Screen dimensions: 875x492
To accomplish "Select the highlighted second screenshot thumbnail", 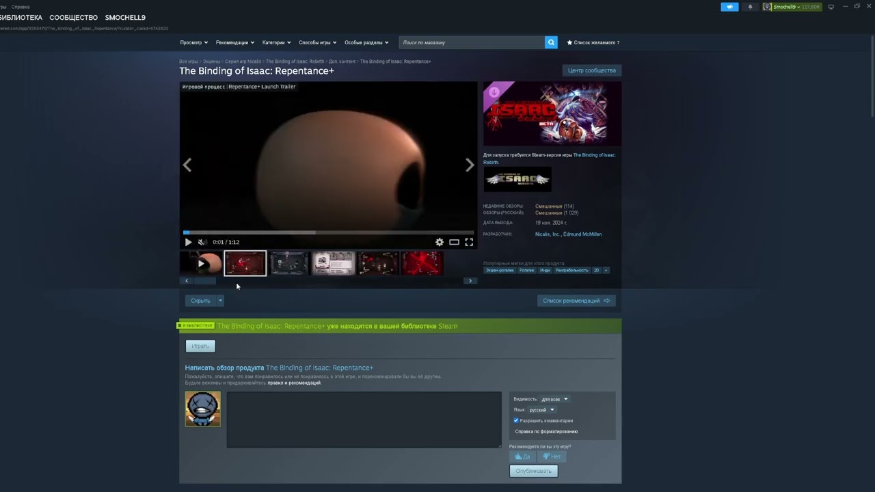I will (245, 263).
